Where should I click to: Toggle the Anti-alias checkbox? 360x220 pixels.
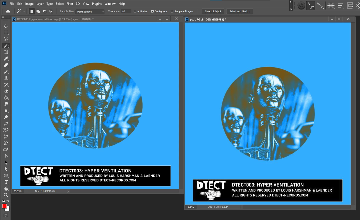(x=135, y=11)
